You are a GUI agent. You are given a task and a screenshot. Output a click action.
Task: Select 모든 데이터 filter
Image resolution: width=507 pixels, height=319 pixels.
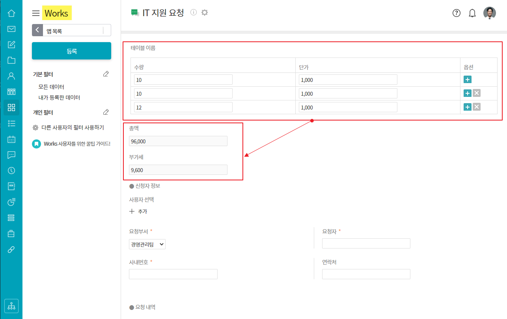point(51,87)
